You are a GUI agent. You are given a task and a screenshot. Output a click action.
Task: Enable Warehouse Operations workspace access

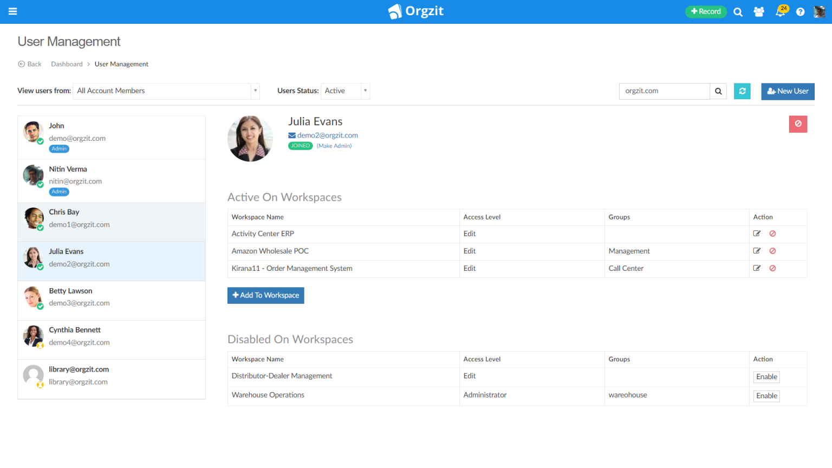[766, 395]
